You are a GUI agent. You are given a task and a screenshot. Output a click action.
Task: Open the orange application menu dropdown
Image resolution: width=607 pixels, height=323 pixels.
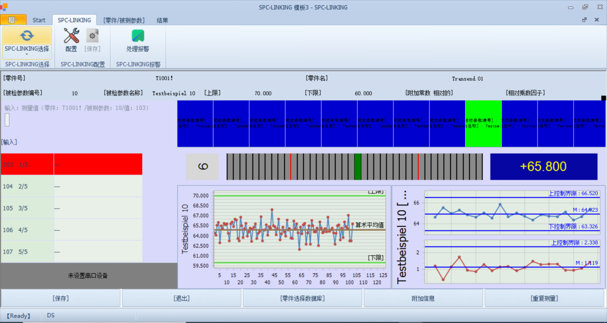point(13,20)
